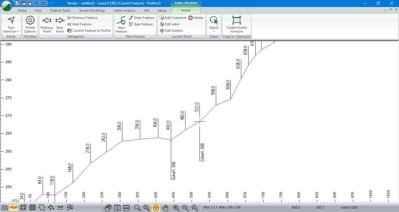Click the polygon nodes icon in bottom bar

coord(42,208)
